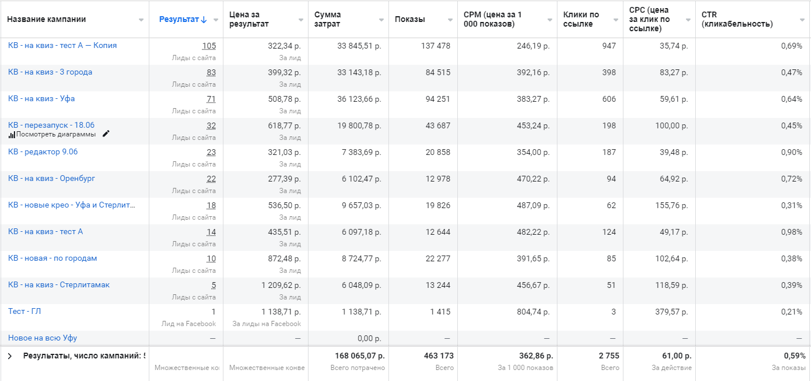The image size is (811, 381).
Task: Open the Показы column dropdown arrow
Action: coord(450,20)
